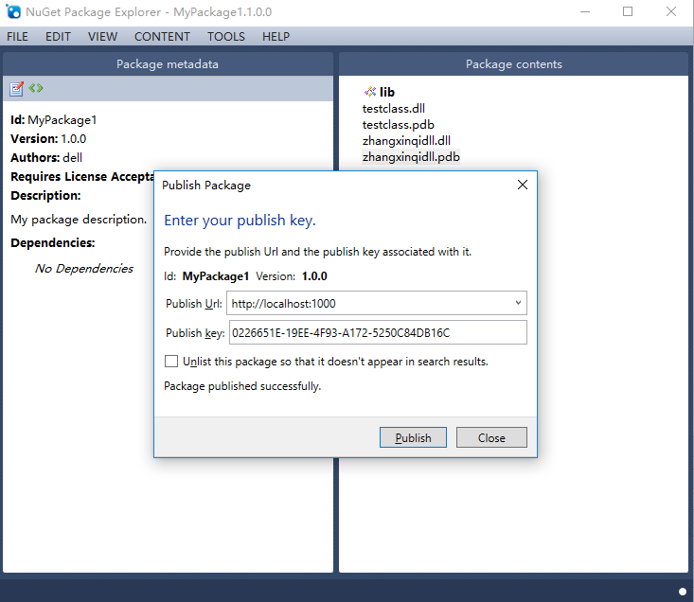Open the FILE menu
Image resolution: width=694 pixels, height=602 pixels.
pos(17,37)
